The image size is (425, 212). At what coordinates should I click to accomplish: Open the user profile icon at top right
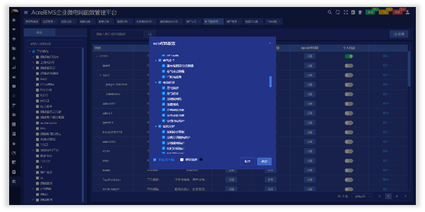pos(407,12)
